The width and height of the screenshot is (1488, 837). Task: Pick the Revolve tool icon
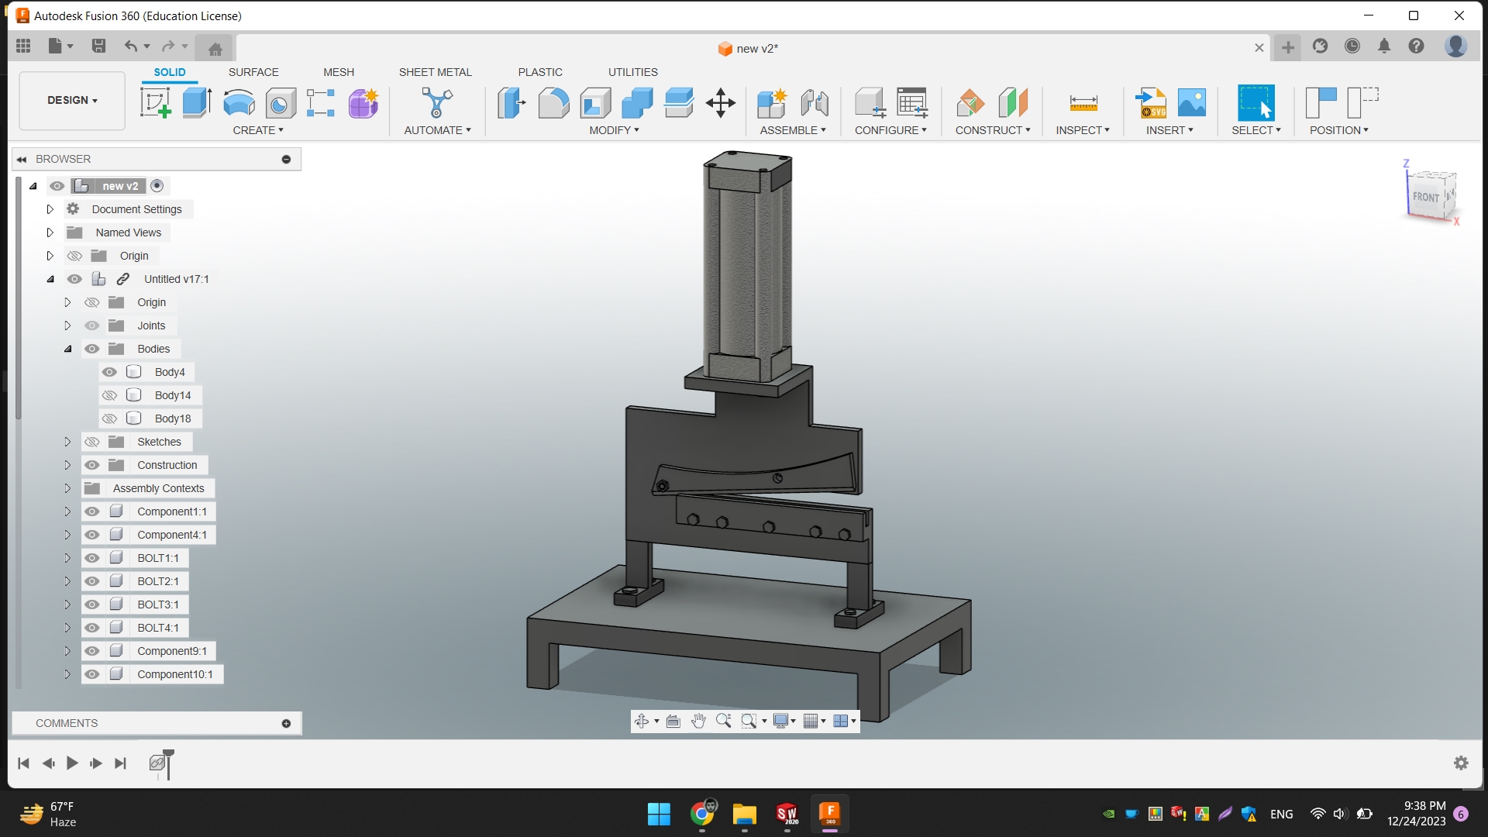[239, 102]
